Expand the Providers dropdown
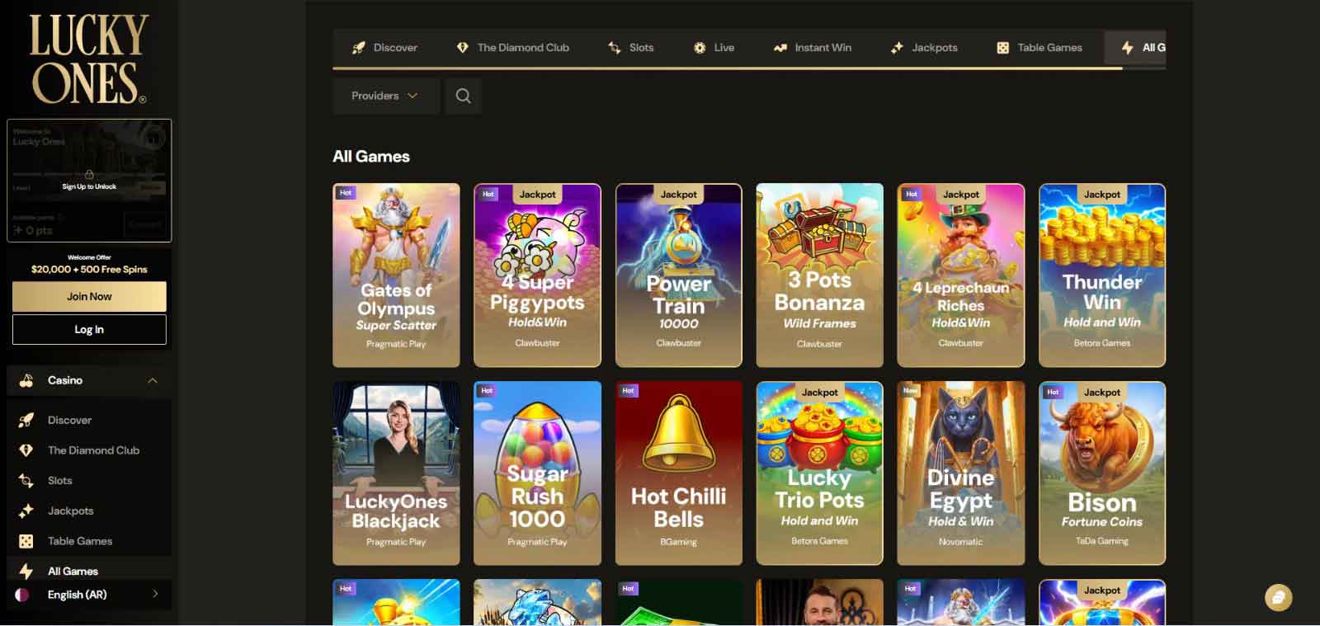This screenshot has height=626, width=1320. 386,96
